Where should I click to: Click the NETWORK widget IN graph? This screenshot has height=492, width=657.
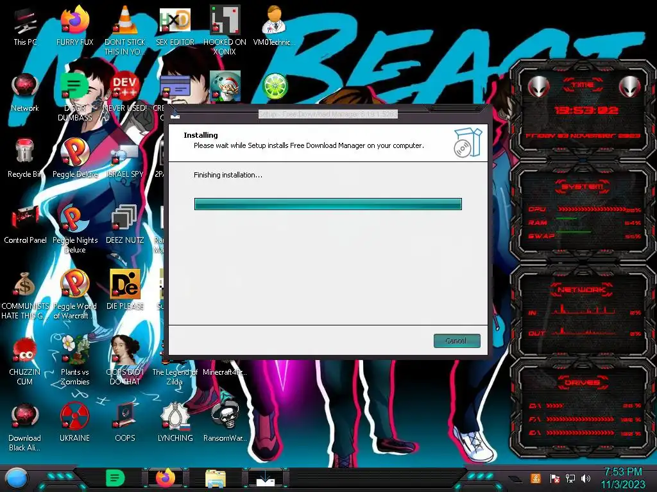tap(584, 311)
